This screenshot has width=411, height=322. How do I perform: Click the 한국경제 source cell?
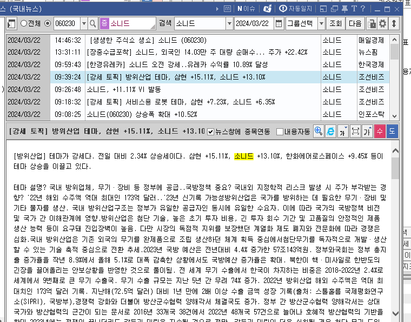pos(373,64)
